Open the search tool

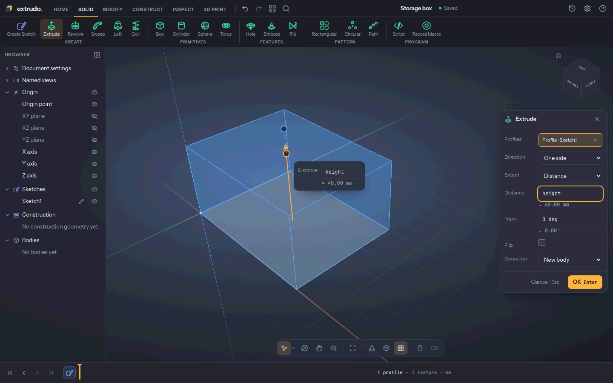[286, 9]
